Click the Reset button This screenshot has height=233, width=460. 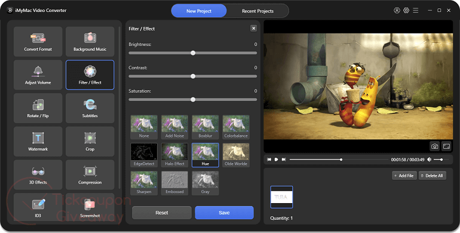tap(162, 213)
